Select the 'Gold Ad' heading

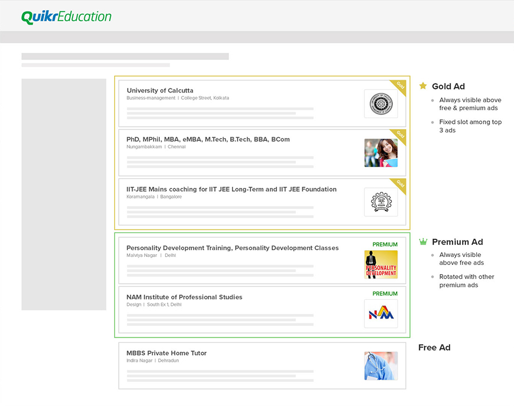coord(448,86)
